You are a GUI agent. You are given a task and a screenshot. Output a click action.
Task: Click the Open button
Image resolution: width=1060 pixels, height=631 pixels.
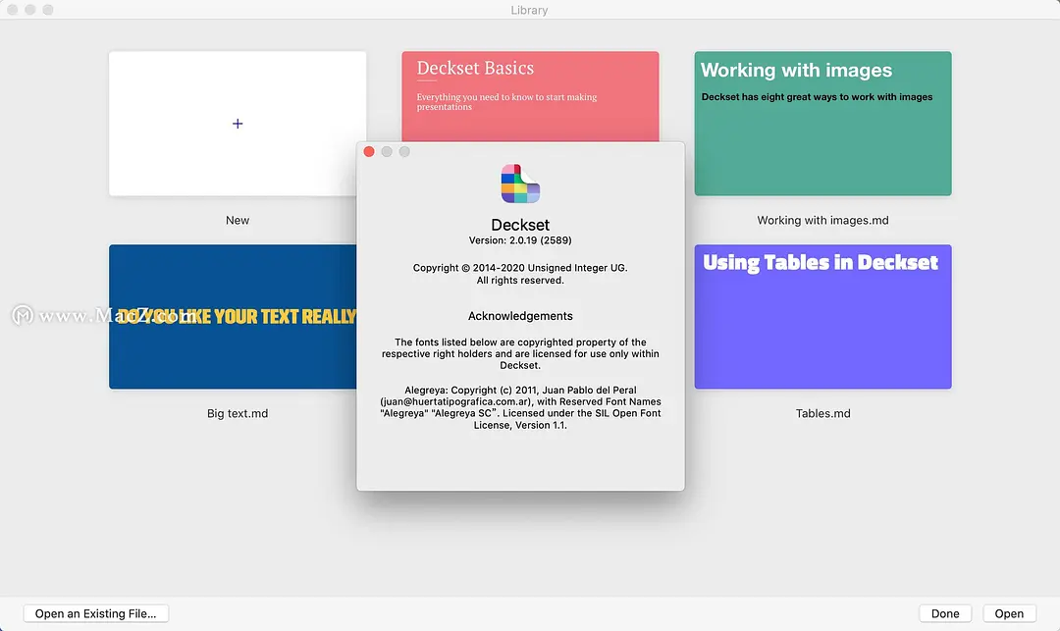1009,613
